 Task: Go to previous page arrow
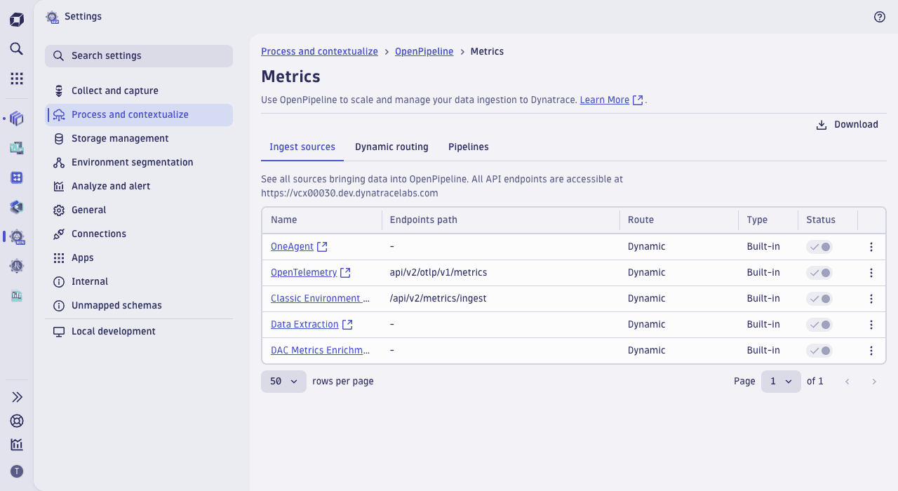click(x=847, y=382)
